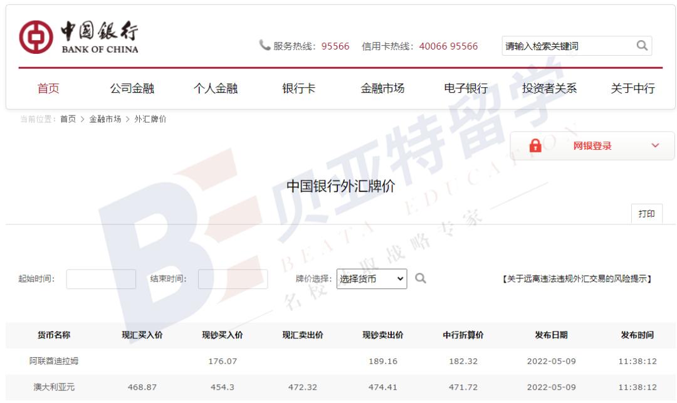Open the 金融市场 menu
Viewport: 677px width, 403px height.
click(382, 88)
